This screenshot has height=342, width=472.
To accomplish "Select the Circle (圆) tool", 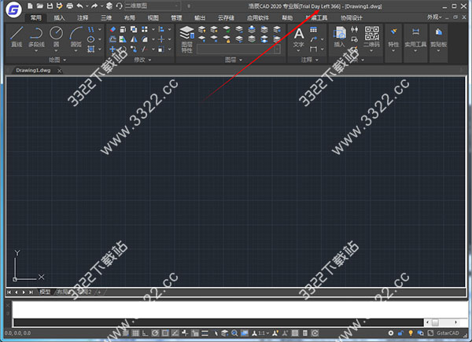I will [x=57, y=36].
